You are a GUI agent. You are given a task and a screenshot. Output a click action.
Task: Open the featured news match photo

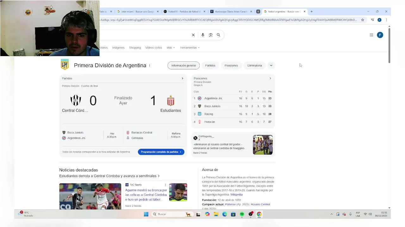90,196
